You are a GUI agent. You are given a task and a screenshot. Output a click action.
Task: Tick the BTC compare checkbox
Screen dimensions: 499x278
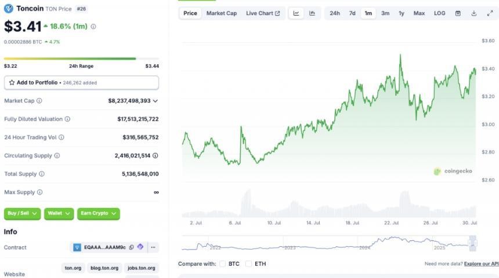pyautogui.click(x=222, y=264)
